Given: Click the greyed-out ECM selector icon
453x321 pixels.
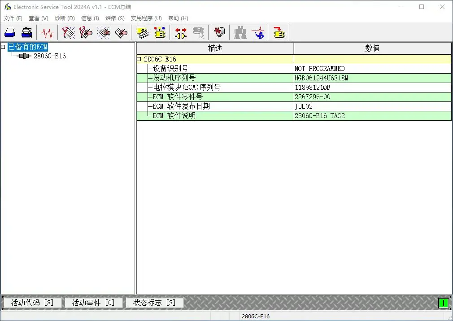Looking at the screenshot, I should coord(199,33).
